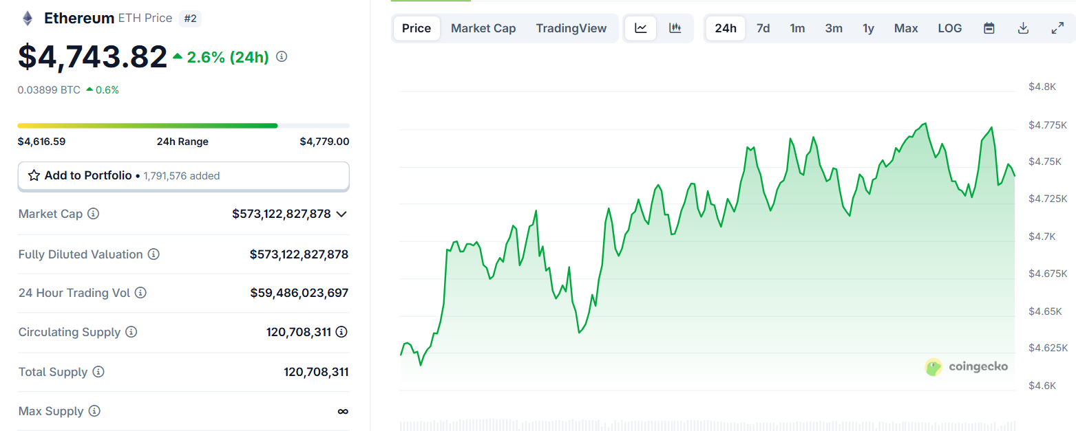1076x431 pixels.
Task: Click info icon next to Circulating Supply label
Action: [x=131, y=332]
